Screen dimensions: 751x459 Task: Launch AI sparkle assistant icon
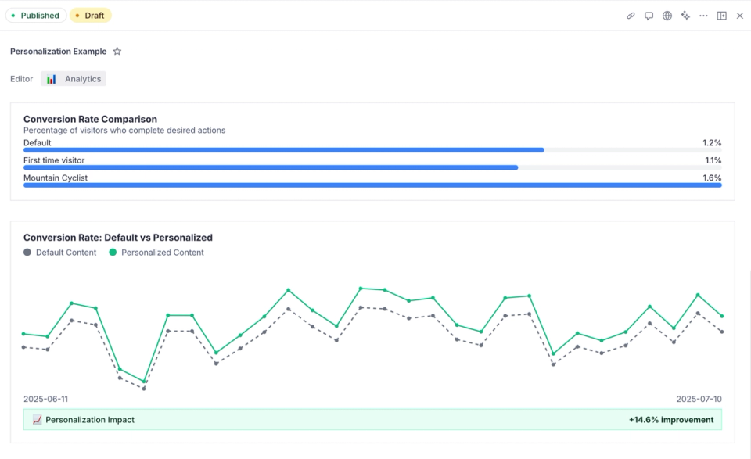pyautogui.click(x=685, y=16)
